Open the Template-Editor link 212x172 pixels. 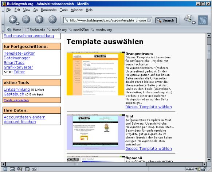tap(19, 53)
